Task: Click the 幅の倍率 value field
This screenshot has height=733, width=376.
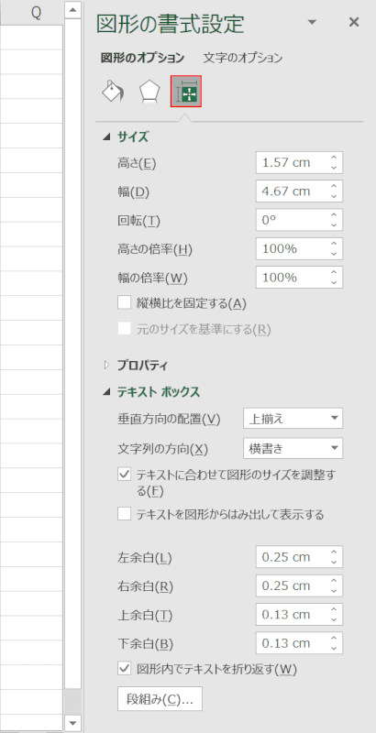Action: (299, 278)
